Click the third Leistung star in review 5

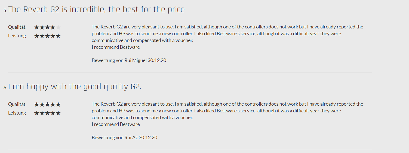47,36
